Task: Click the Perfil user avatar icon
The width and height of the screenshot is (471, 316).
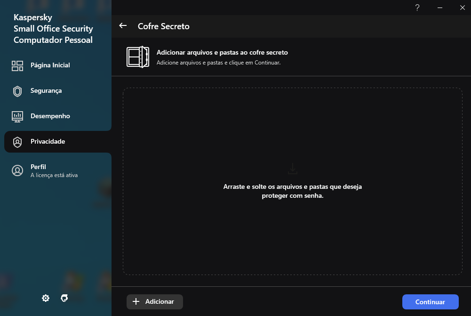Action: coord(17,170)
